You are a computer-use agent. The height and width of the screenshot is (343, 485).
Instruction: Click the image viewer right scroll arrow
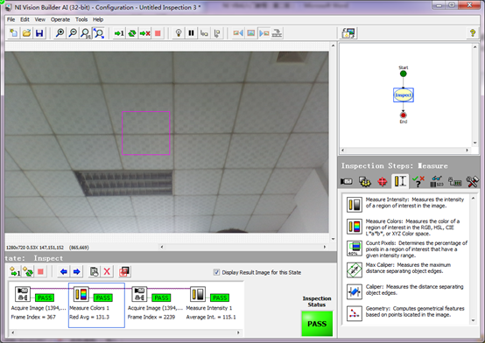pyautogui.click(x=325, y=247)
